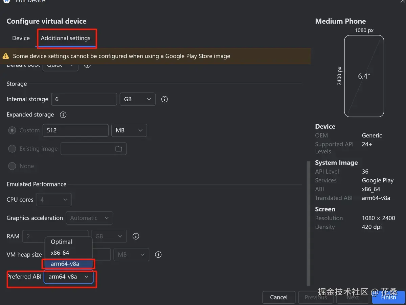The height and width of the screenshot is (305, 406).
Task: Open the Preferred ABI combo box
Action: (x=68, y=277)
